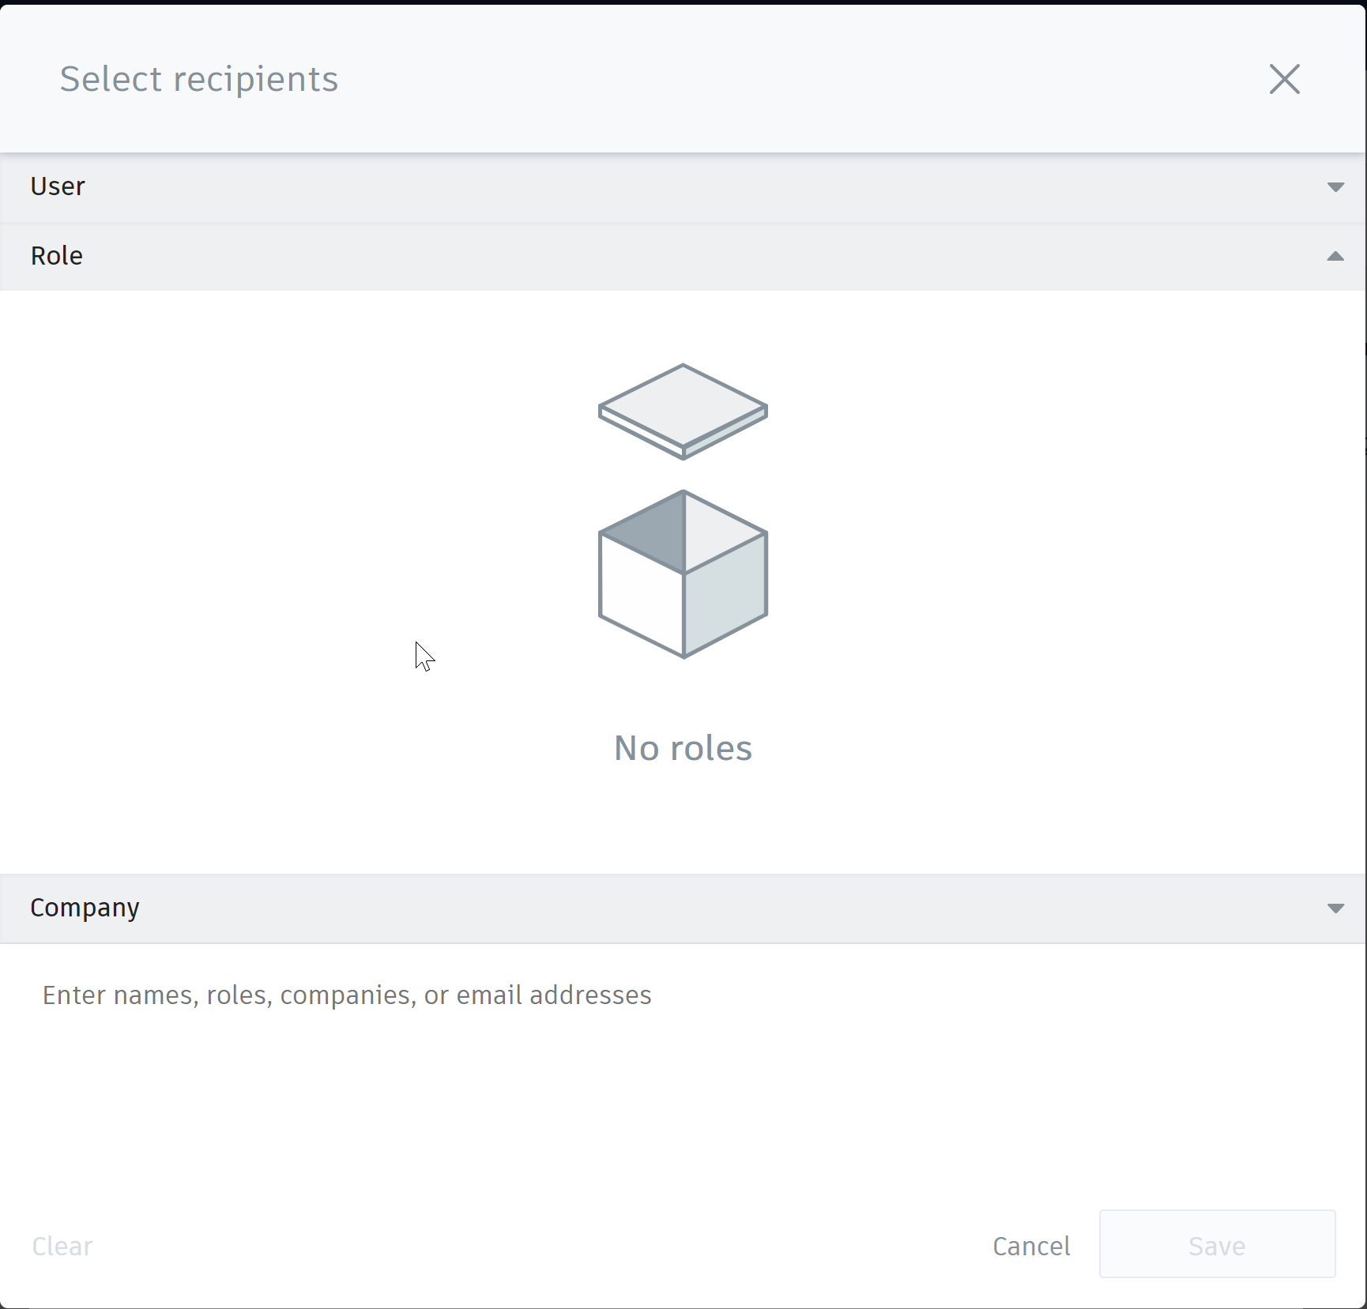Image resolution: width=1367 pixels, height=1309 pixels.
Task: Click the placeholder text 'Enter names, roles, companies'
Action: tap(346, 995)
